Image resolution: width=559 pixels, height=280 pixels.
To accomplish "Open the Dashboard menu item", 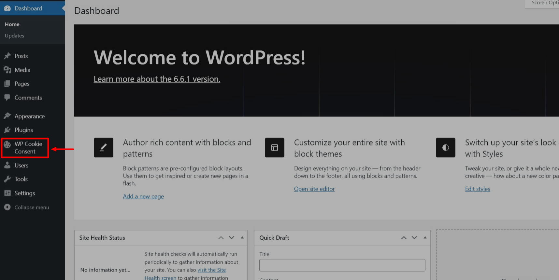I will click(33, 8).
